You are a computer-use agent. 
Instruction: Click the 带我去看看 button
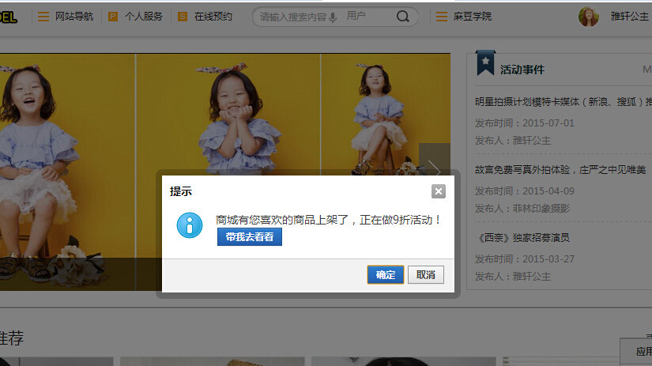coord(250,236)
